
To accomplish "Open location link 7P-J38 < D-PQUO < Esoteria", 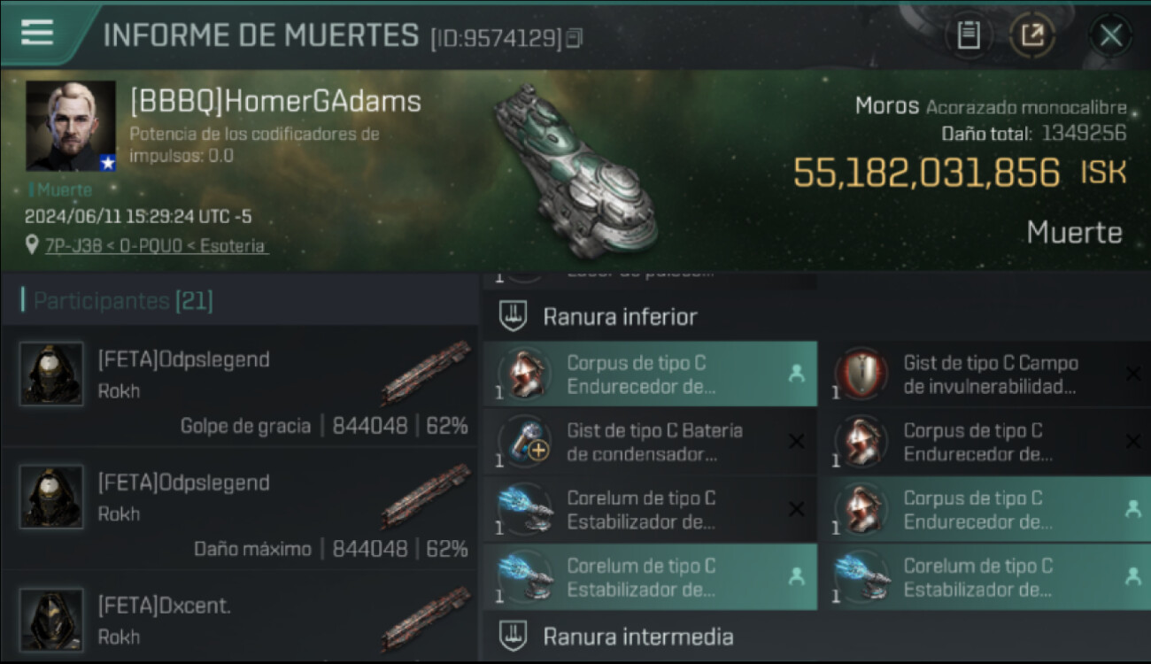I will pos(156,245).
